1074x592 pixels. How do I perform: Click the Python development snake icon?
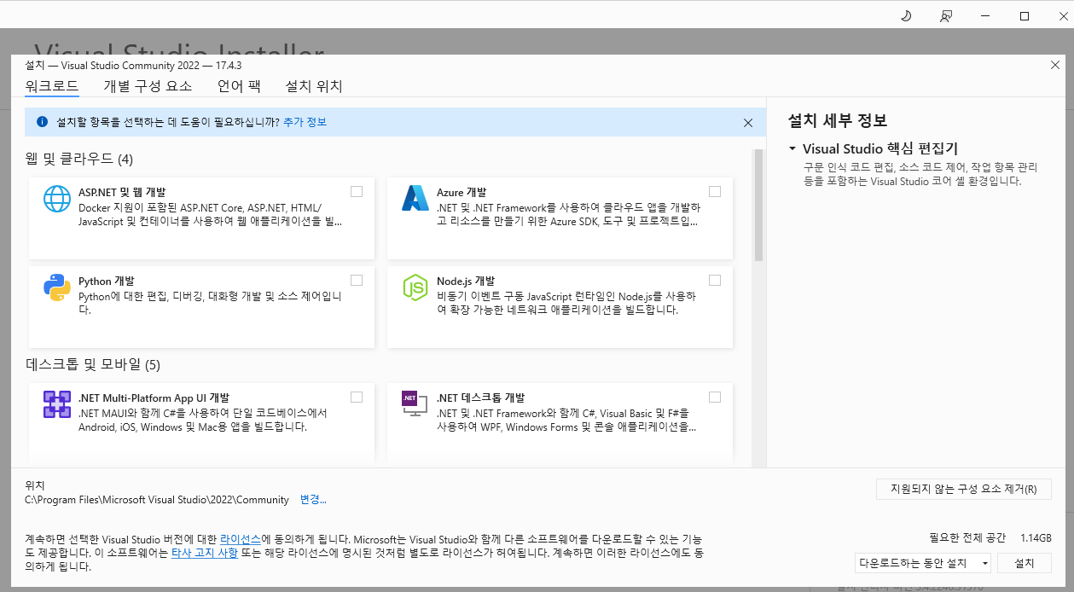pos(57,287)
